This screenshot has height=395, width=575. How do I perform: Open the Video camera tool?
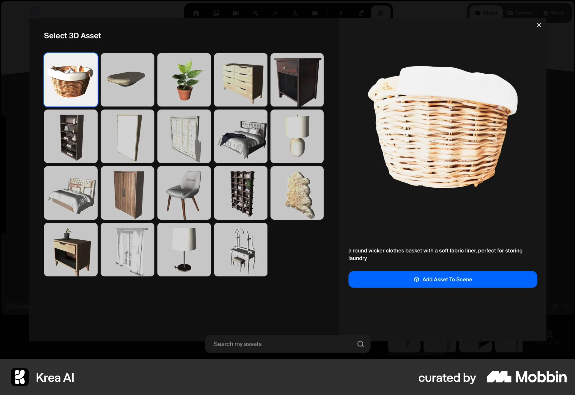point(236,13)
